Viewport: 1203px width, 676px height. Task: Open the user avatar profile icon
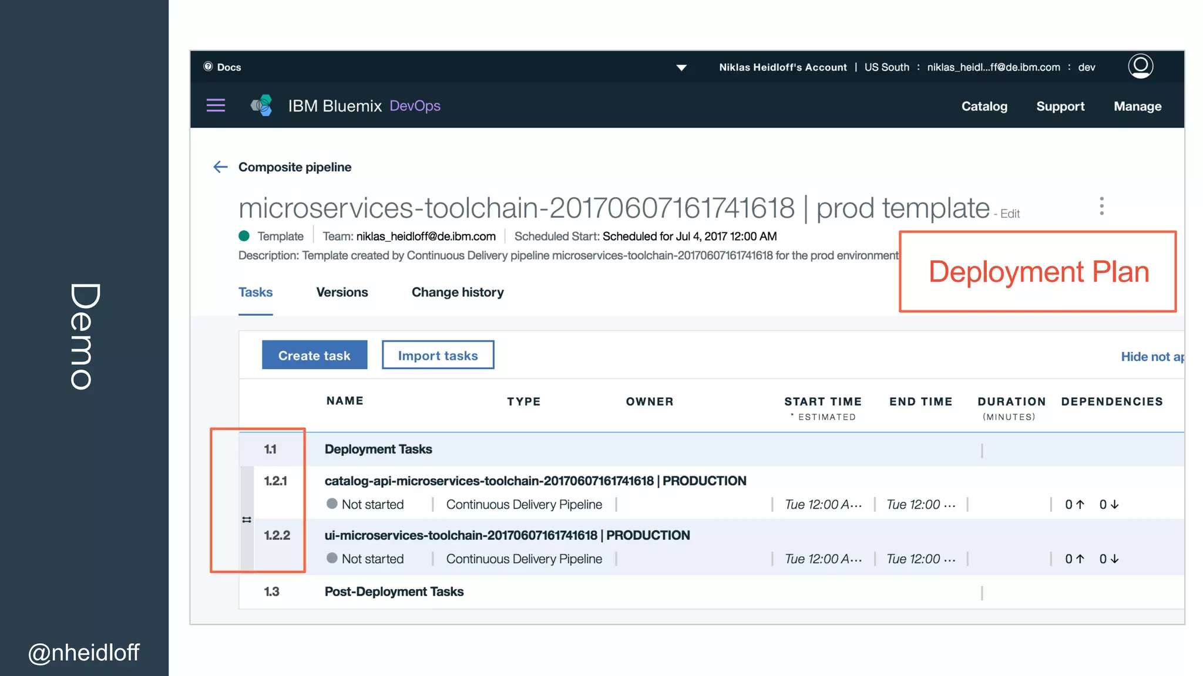1140,66
